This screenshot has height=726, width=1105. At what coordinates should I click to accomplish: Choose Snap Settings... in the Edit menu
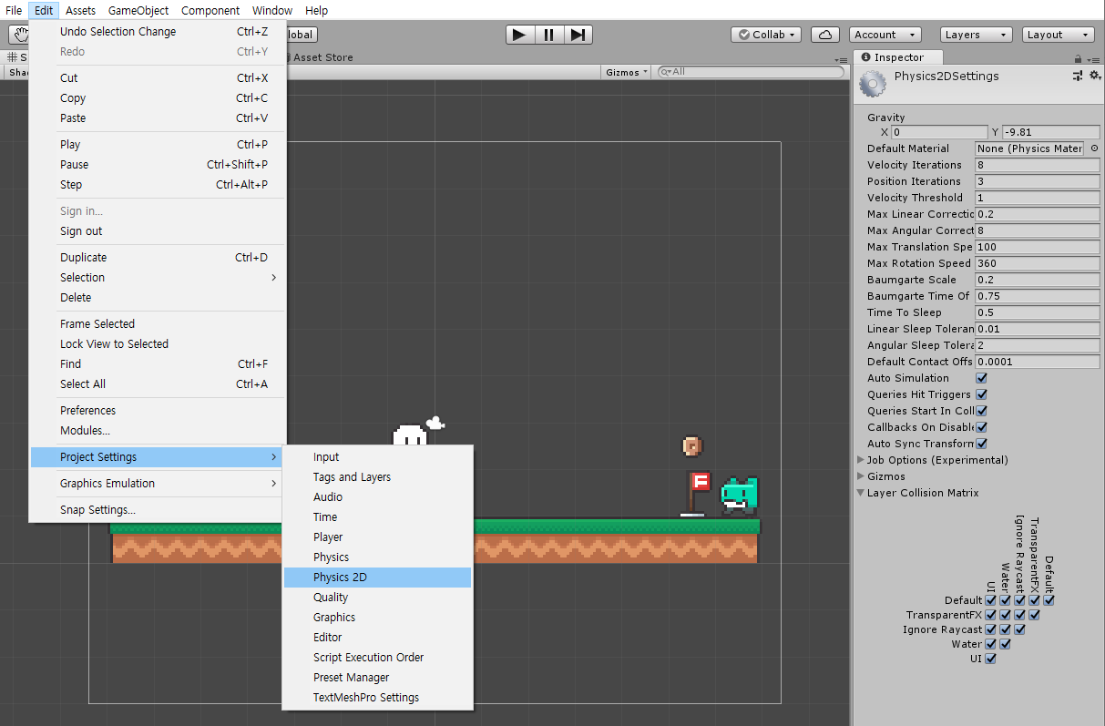(x=158, y=510)
